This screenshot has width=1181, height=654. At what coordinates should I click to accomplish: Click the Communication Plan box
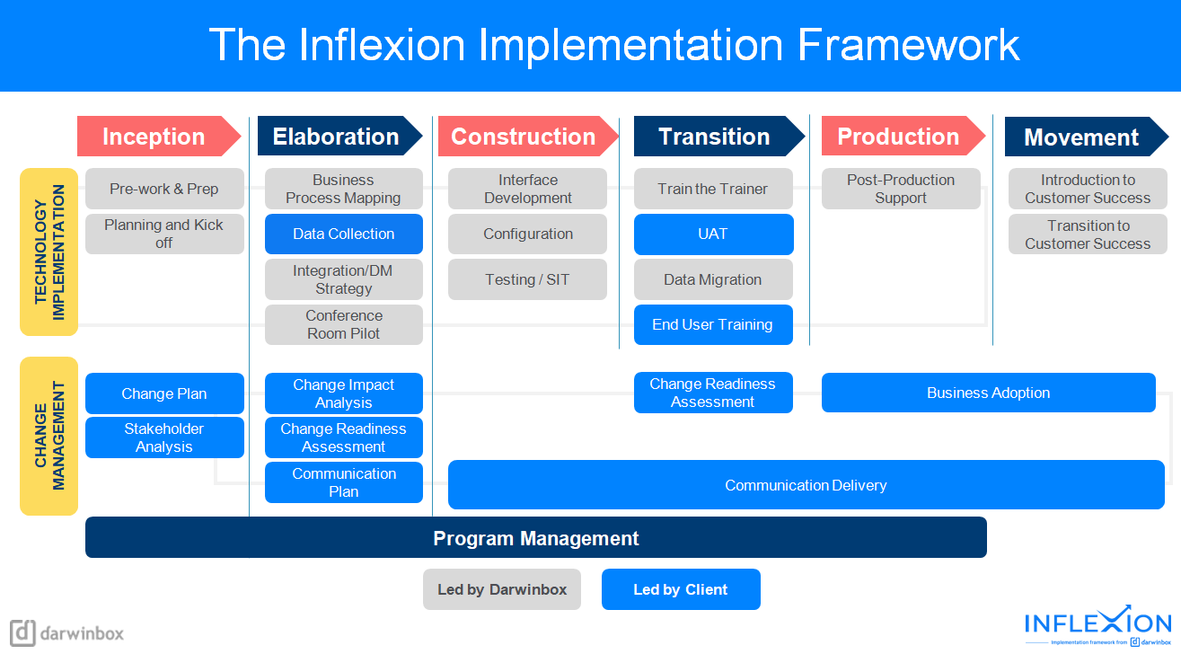pyautogui.click(x=344, y=482)
